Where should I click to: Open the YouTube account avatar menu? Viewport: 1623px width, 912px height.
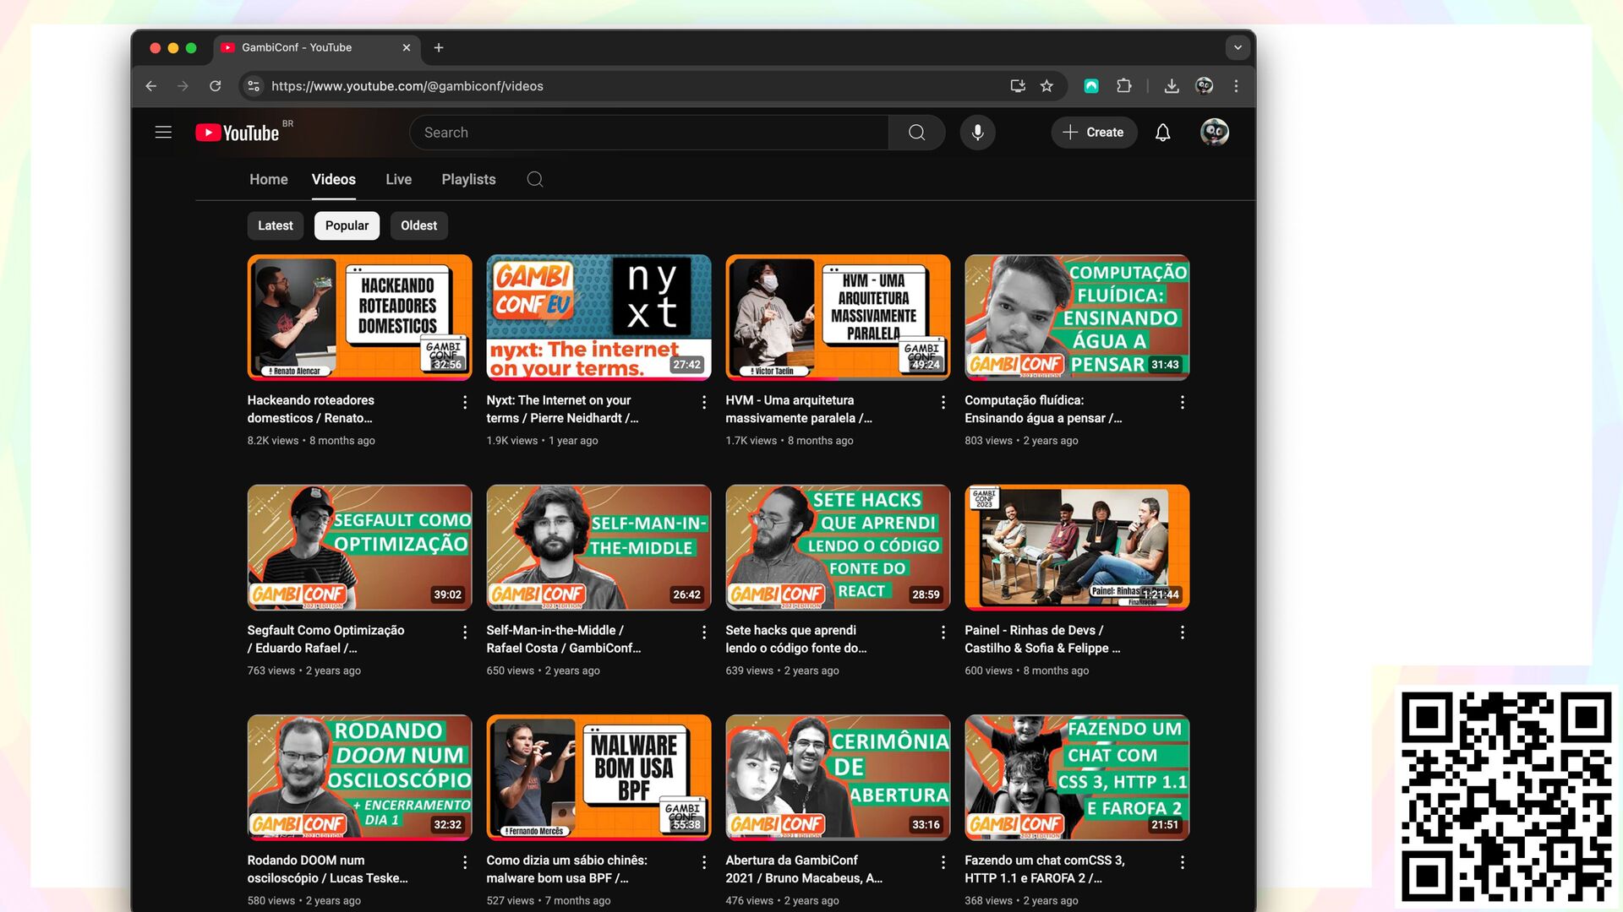1214,133
